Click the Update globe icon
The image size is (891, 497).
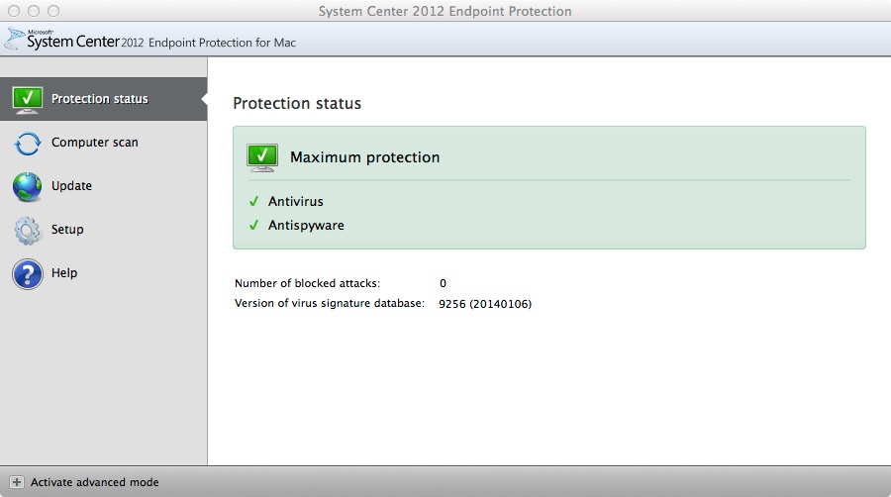pos(28,187)
